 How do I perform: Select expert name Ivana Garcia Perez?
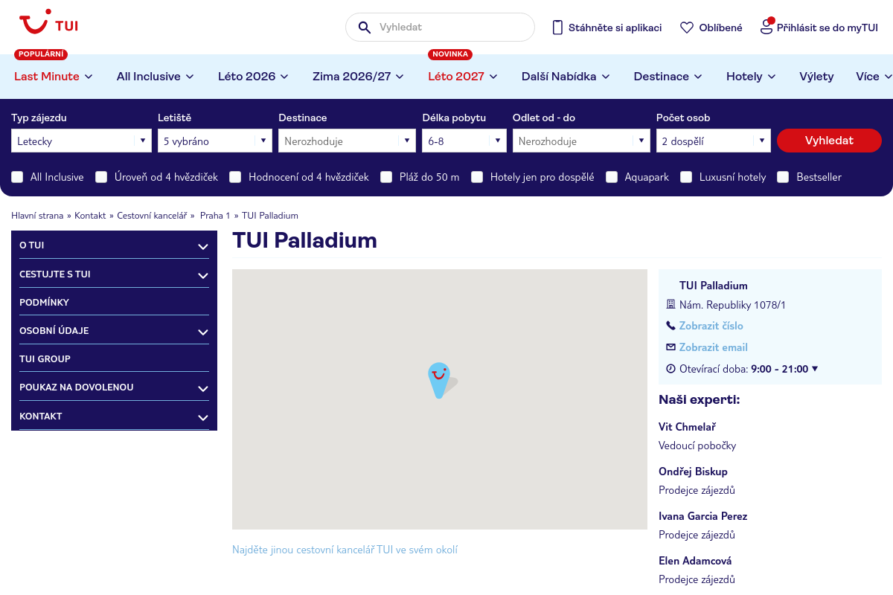click(x=702, y=516)
